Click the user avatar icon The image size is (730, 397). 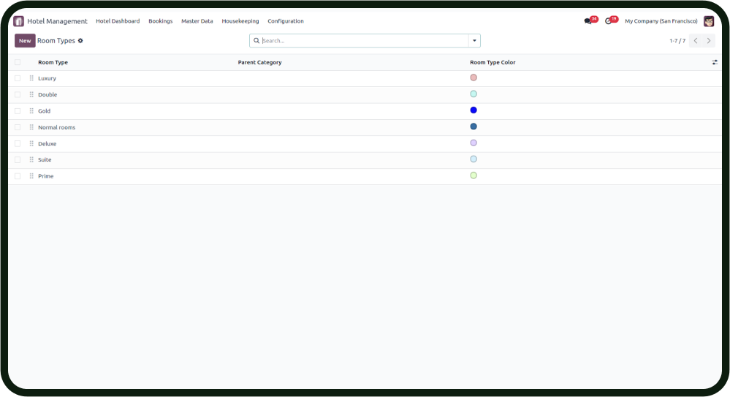click(x=709, y=21)
